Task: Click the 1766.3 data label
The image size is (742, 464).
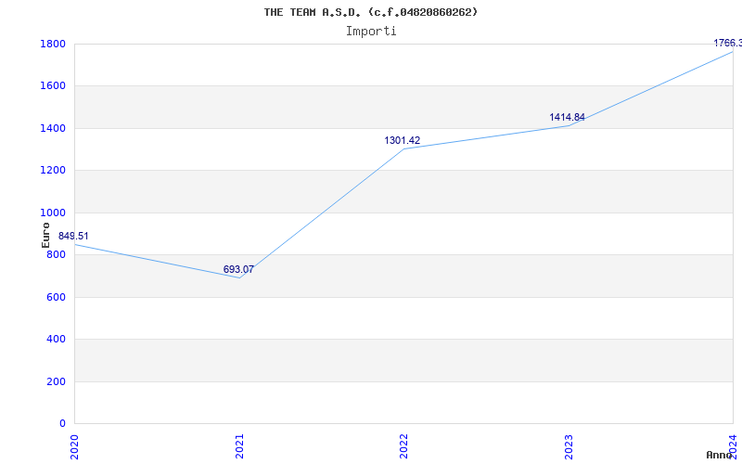Action: (727, 43)
